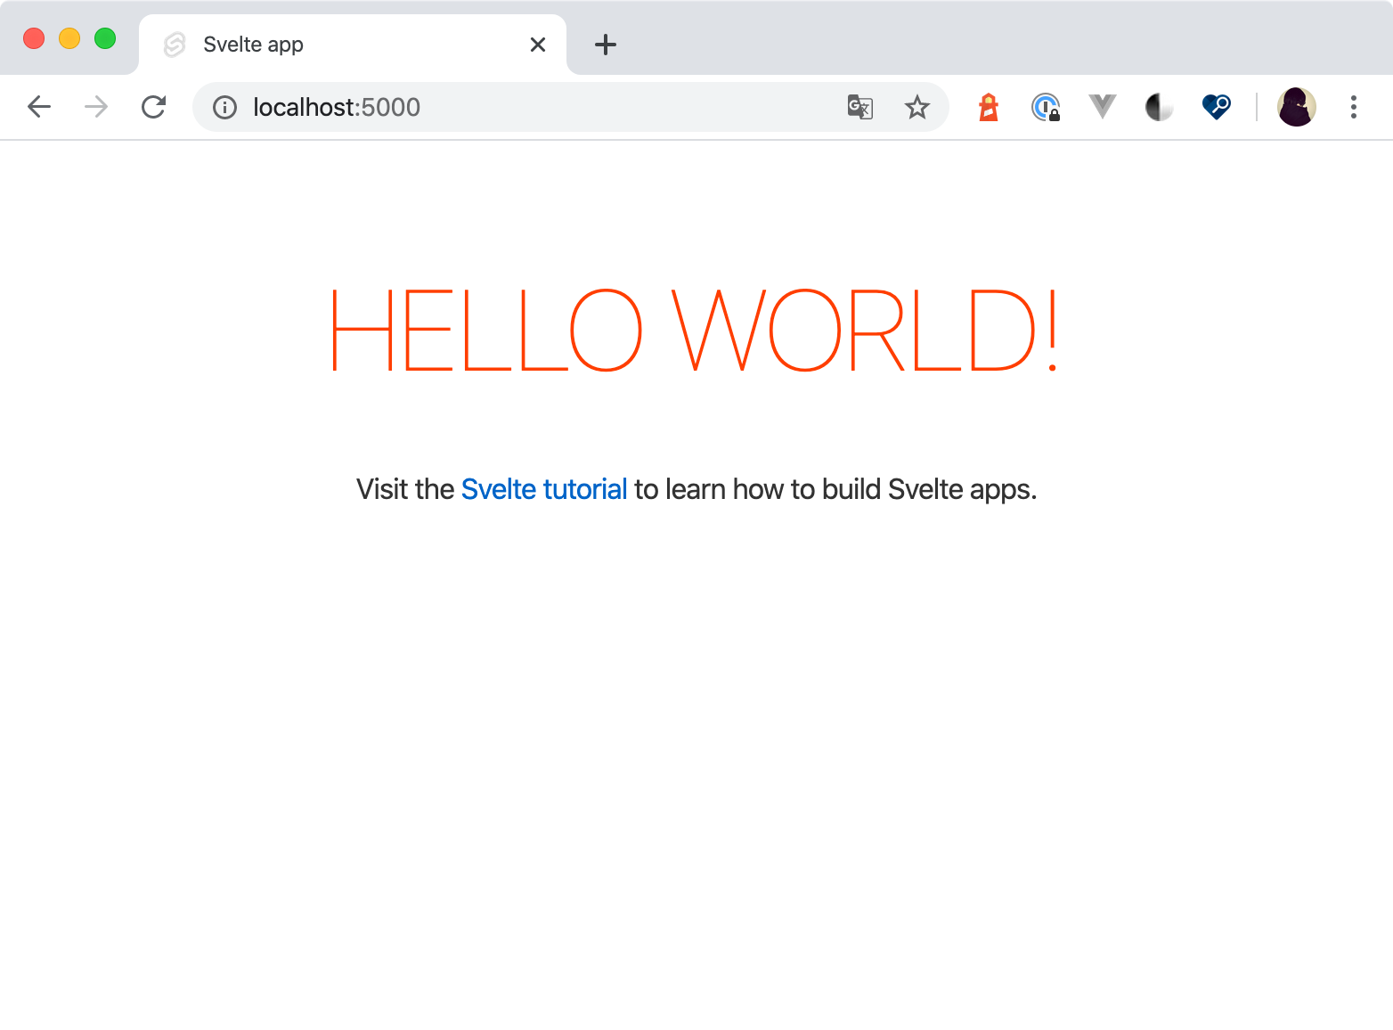The image size is (1393, 1030).
Task: Focus the localhost:5000 address bar
Action: pos(570,107)
